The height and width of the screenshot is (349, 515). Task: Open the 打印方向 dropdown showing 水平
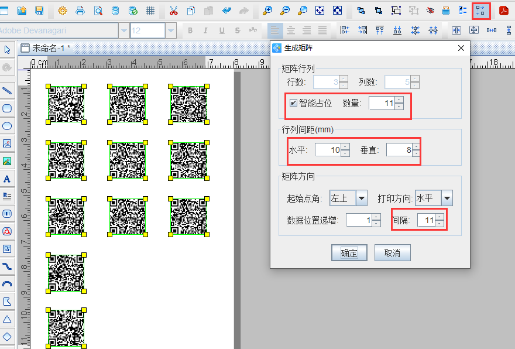tap(445, 198)
